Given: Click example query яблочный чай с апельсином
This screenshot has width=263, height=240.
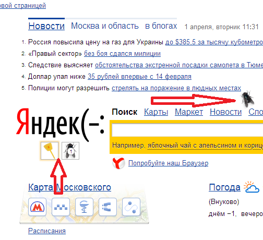Looking at the screenshot, I should (x=205, y=146).
